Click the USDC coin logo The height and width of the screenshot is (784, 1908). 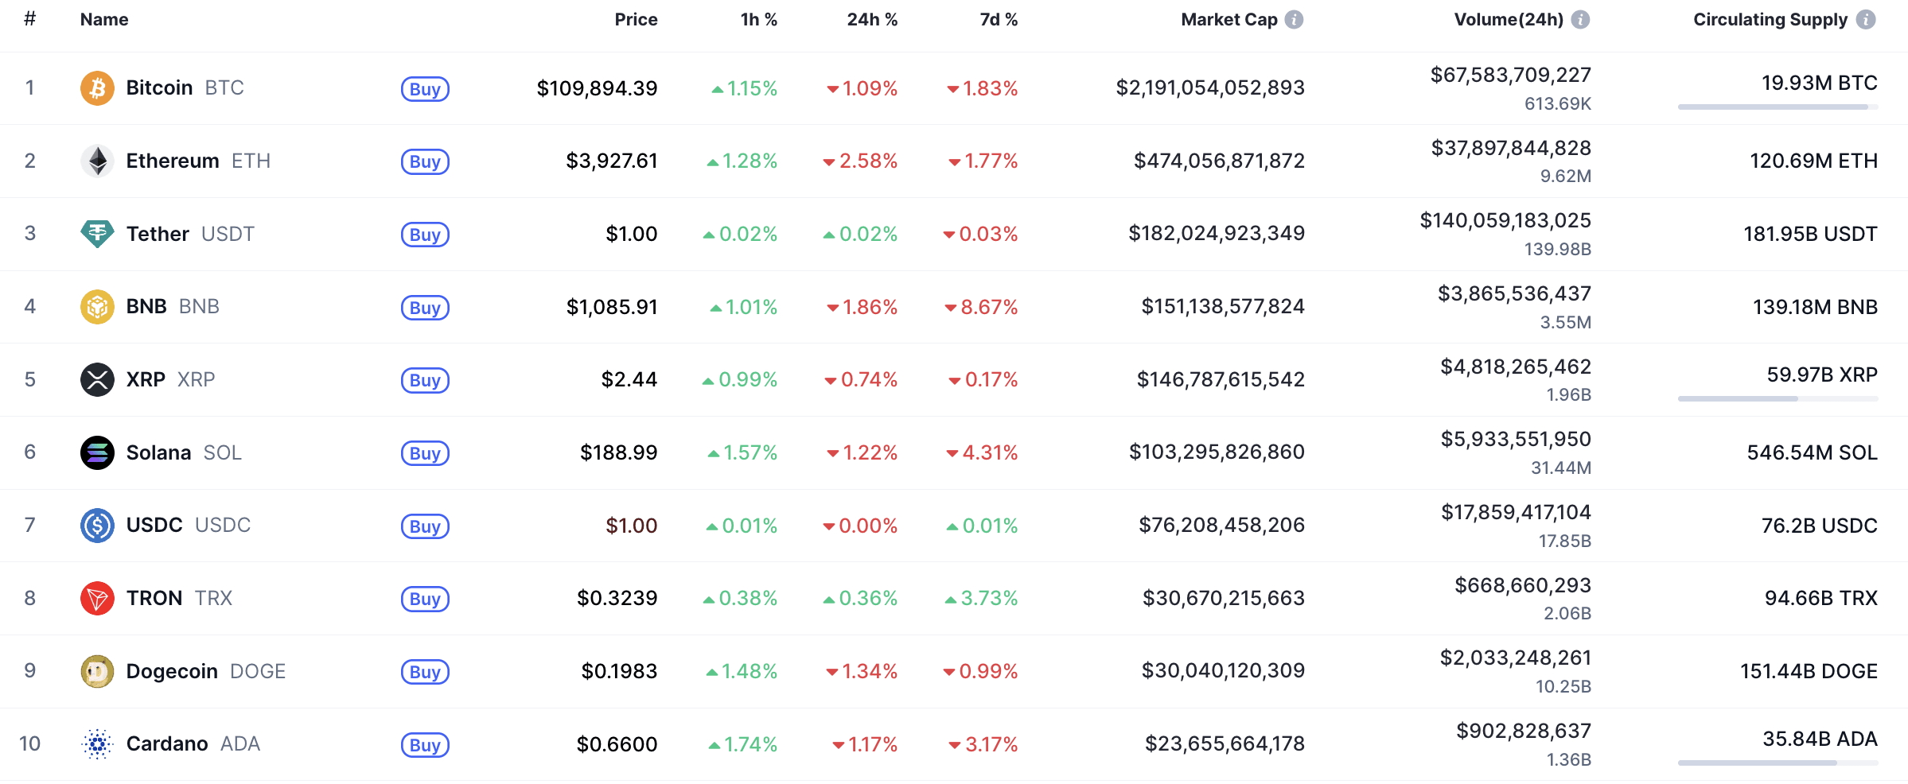coord(97,525)
